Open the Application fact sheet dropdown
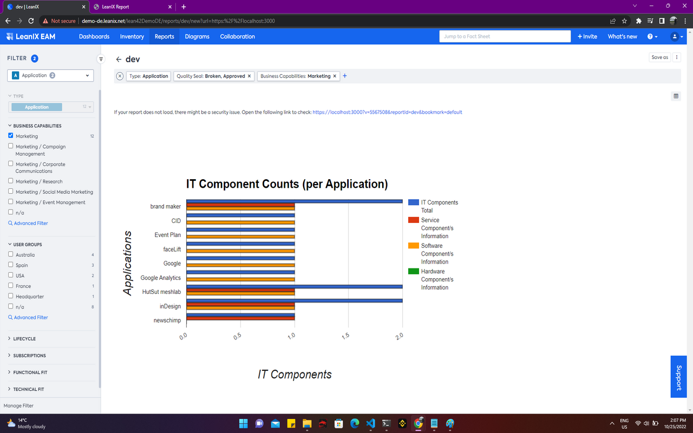 pyautogui.click(x=50, y=75)
